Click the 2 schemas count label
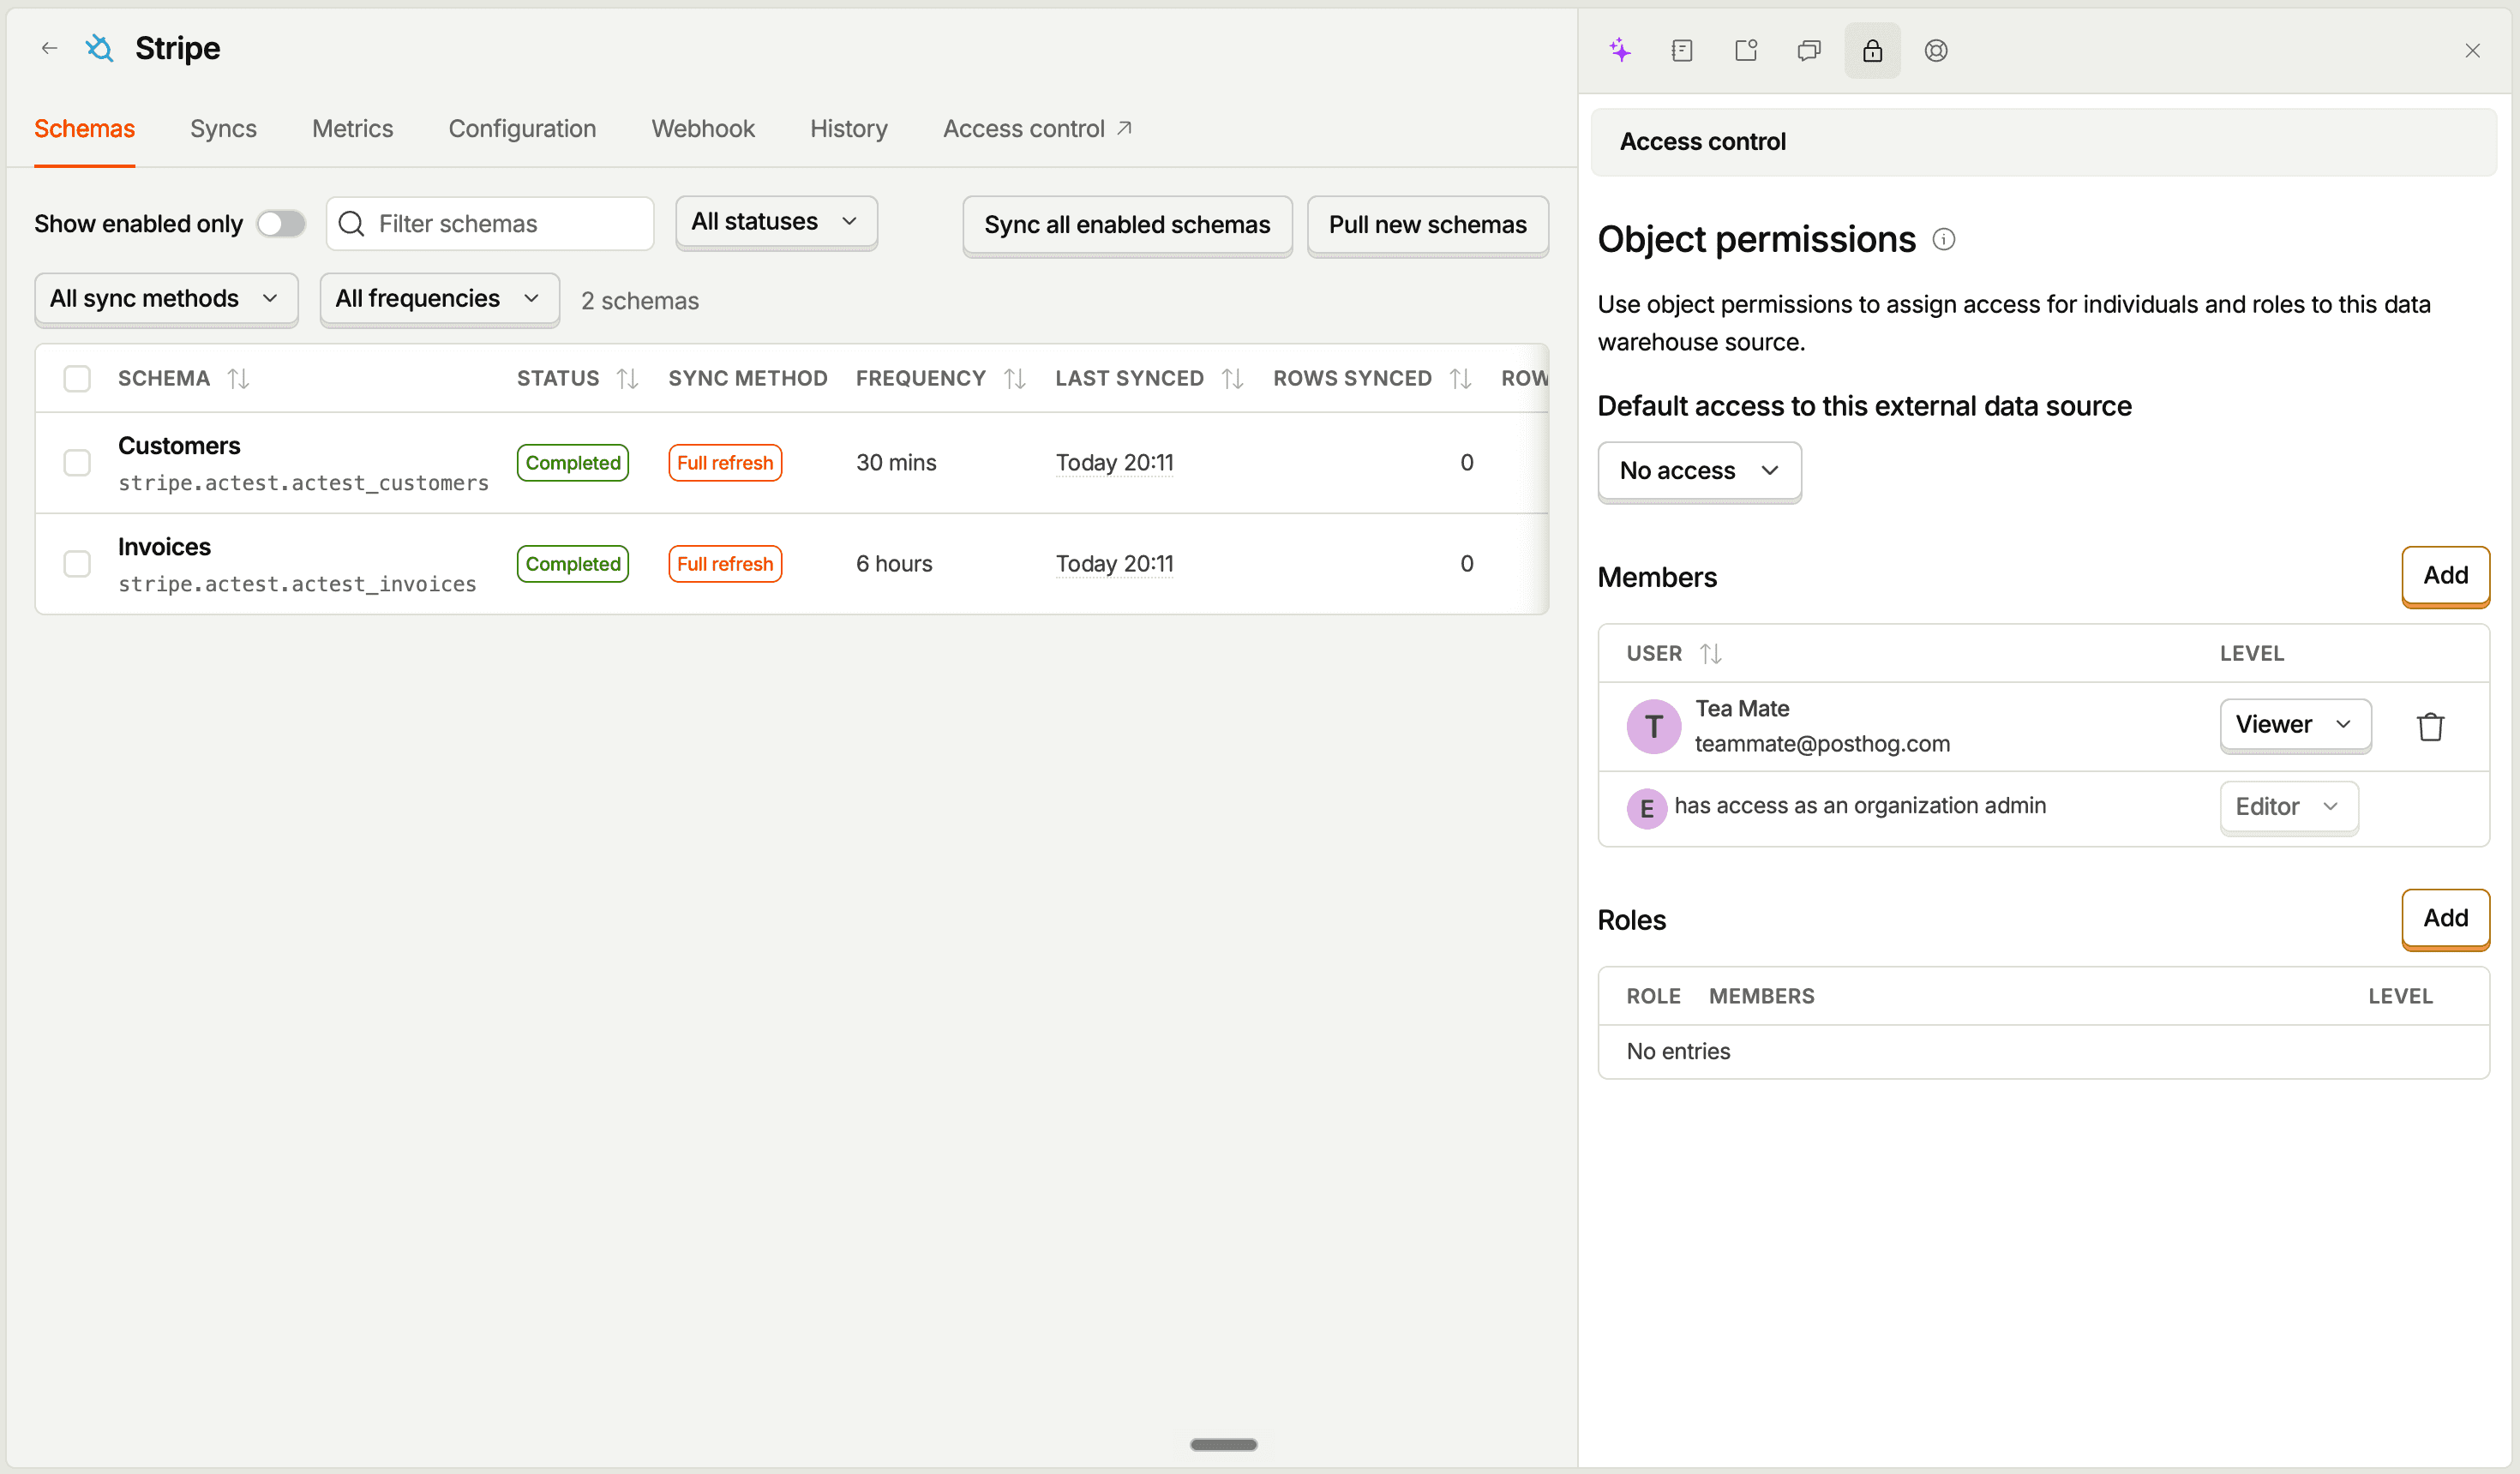The height and width of the screenshot is (1474, 2520). (640, 301)
